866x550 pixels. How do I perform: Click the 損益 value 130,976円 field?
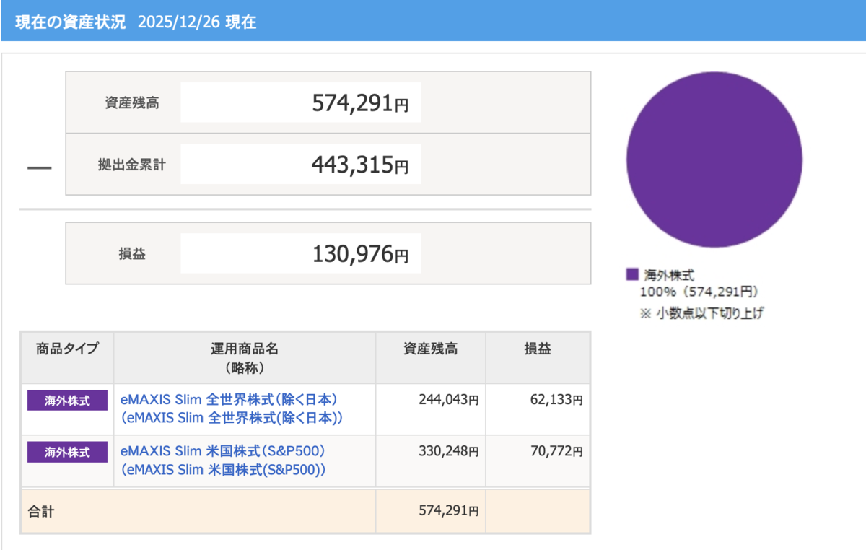(300, 253)
